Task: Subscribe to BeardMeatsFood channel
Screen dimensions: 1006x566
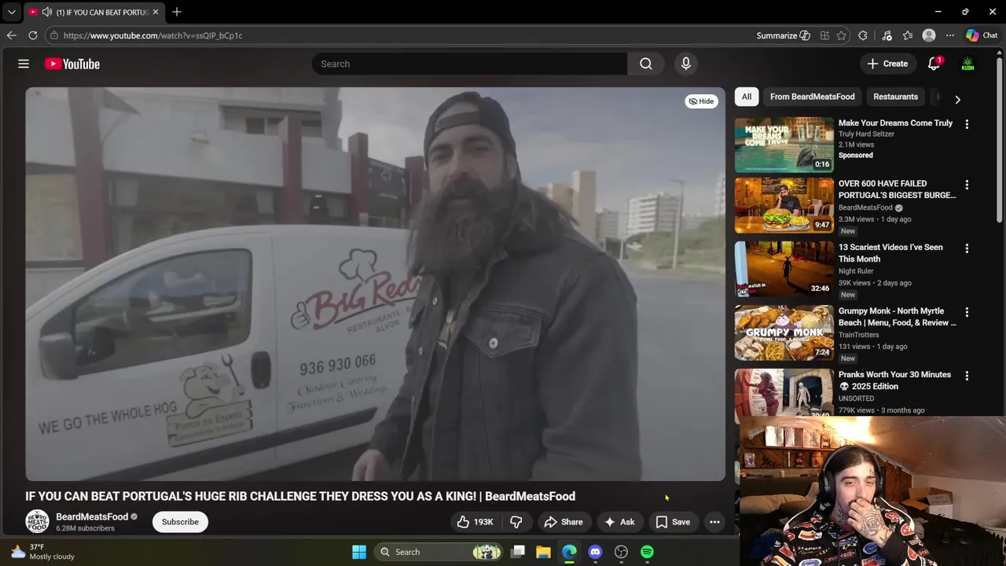Action: point(180,522)
